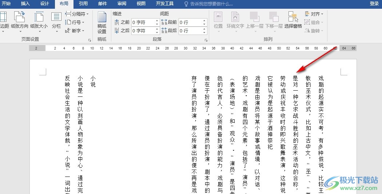Go to the 审阅 tab
The width and height of the screenshot is (382, 194).
coord(122,4)
